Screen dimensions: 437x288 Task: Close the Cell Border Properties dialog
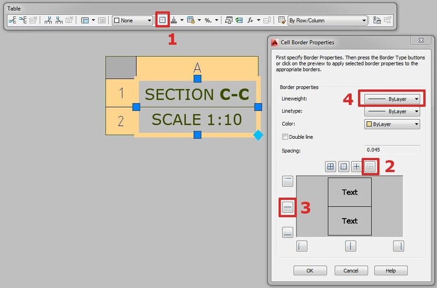[421, 40]
